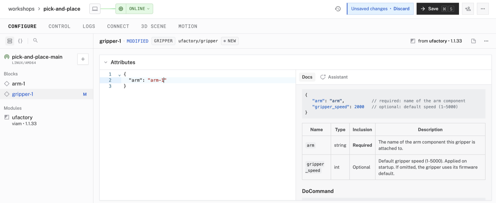The height and width of the screenshot is (203, 496).
Task: Click the Optional inclusion cell
Action: coord(362,167)
